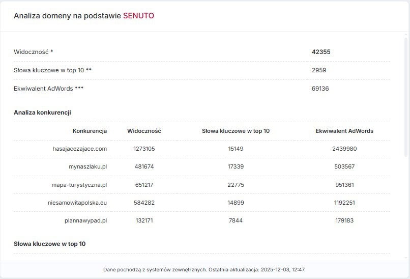This screenshot has width=410, height=279.
Task: Click the Ekwiwalent AdWords column header
Action: tap(344, 131)
